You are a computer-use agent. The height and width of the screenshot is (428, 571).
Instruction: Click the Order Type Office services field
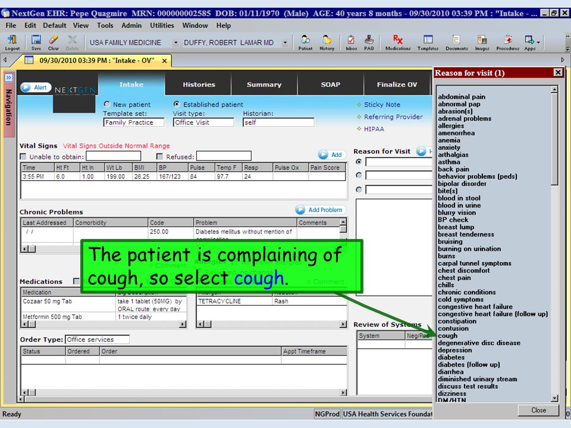click(x=97, y=339)
